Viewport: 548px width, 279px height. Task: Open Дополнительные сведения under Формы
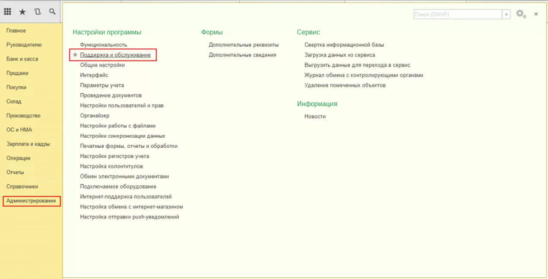click(242, 55)
